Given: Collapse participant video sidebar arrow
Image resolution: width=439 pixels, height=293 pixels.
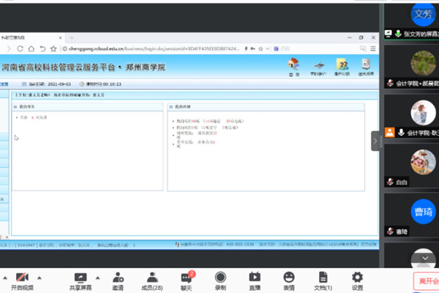Looking at the screenshot, I should [375, 141].
